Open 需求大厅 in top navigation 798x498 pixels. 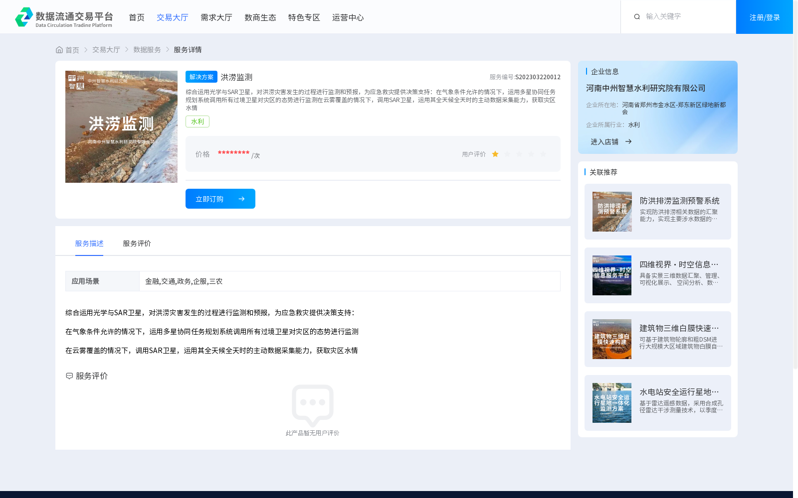[216, 17]
